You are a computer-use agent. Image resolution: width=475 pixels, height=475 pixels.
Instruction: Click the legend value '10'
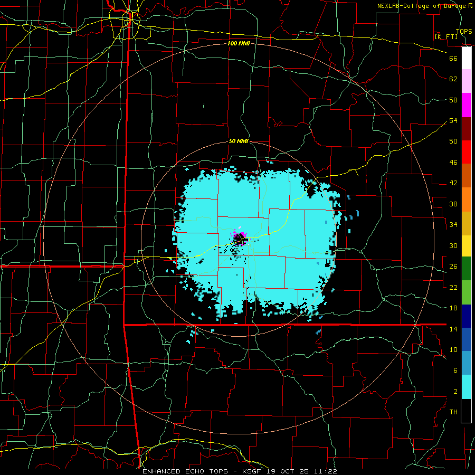(x=453, y=349)
